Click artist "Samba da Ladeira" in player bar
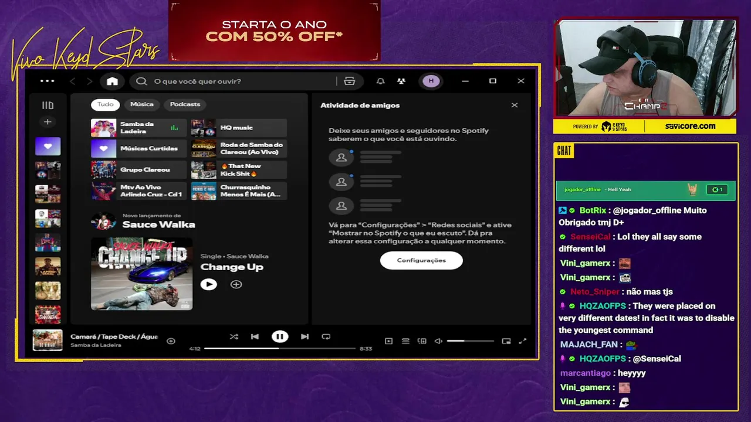Image resolution: width=751 pixels, height=422 pixels. tap(96, 345)
